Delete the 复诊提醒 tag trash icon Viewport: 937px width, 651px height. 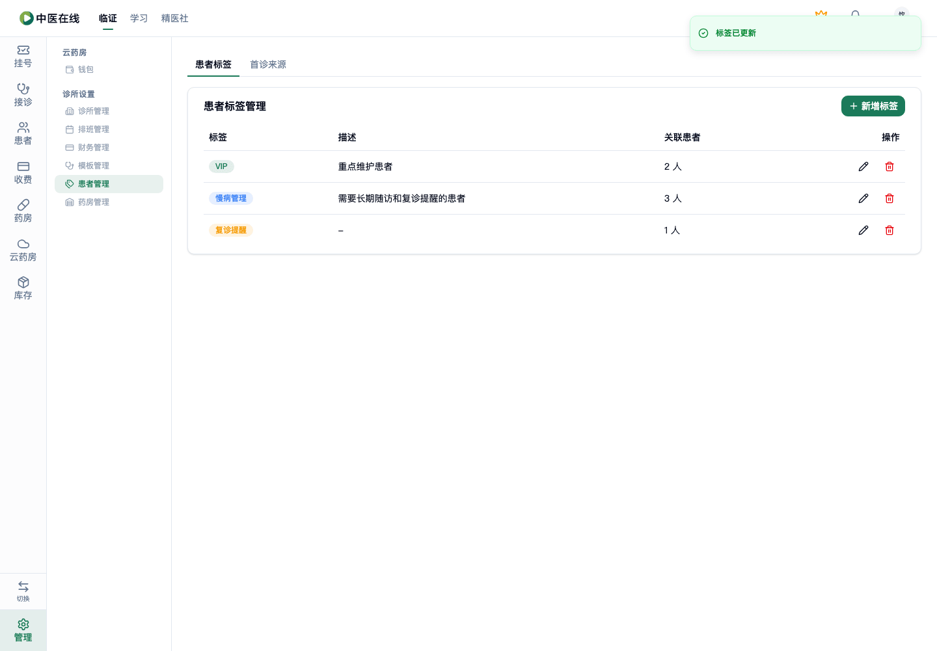(889, 230)
